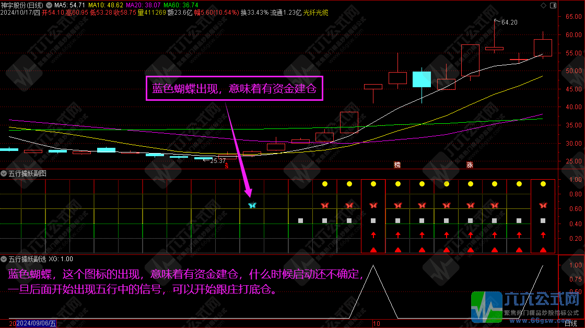
Task: Click the clock icon beside 五行擒妖副图
Action: coord(4,173)
